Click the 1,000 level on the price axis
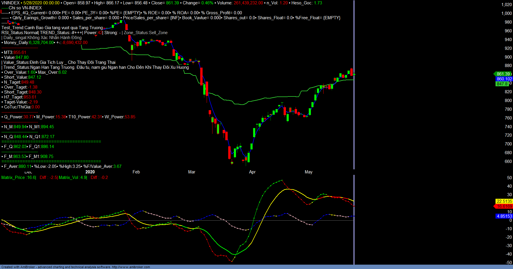Viewport: 513px width, 269px height. pyautogui.click(x=506, y=13)
